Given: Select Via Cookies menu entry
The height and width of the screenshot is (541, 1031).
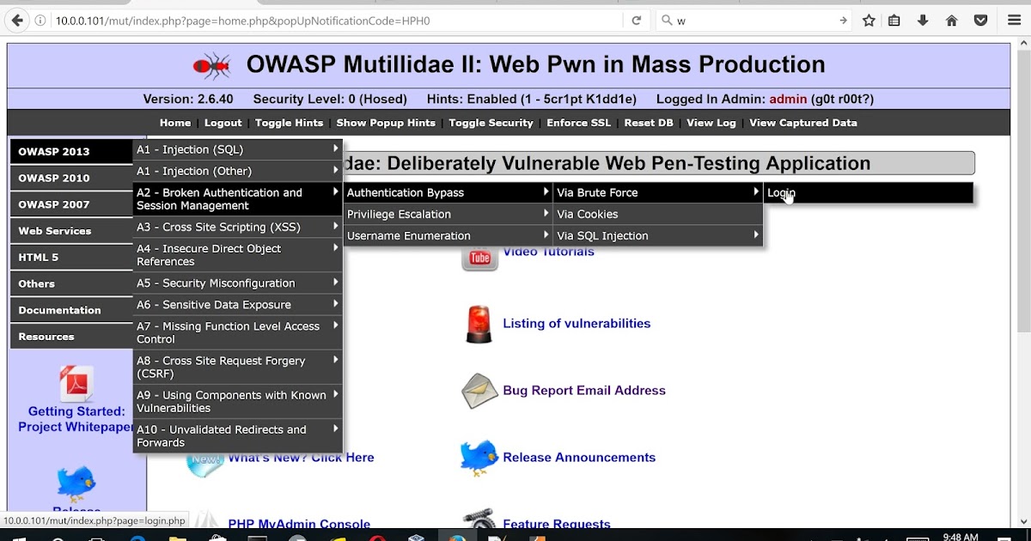Looking at the screenshot, I should (658, 214).
